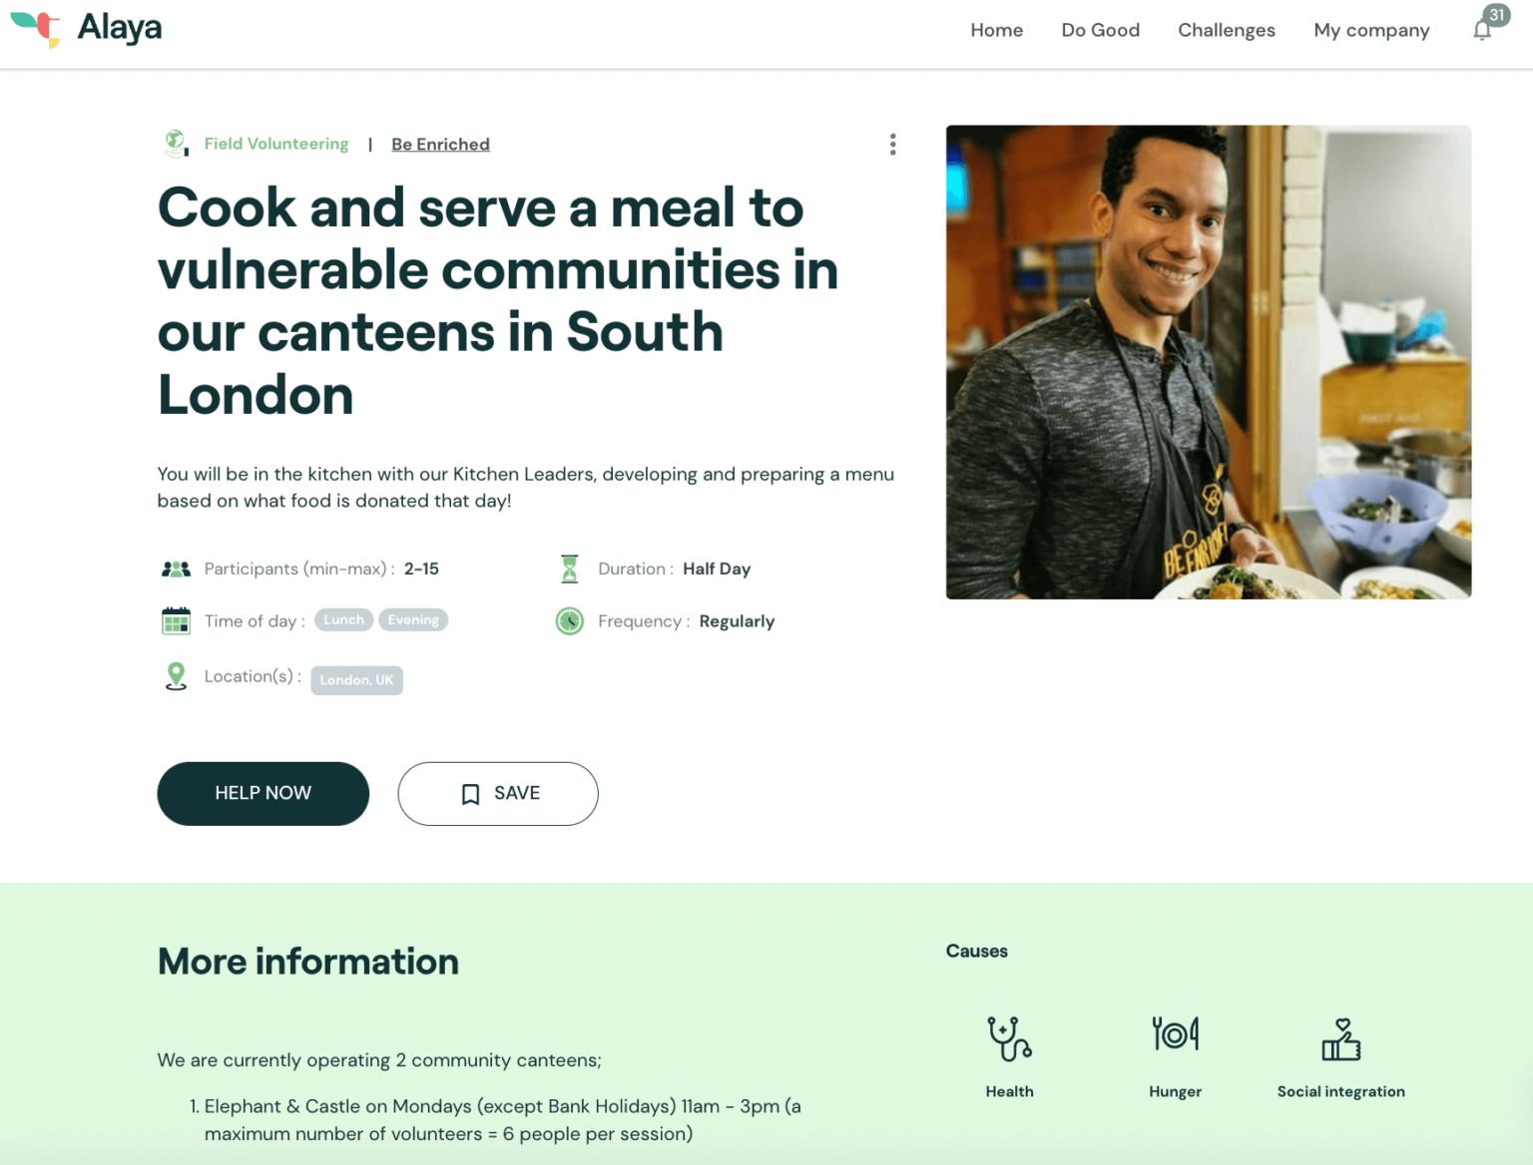
Task: Open the notifications bell icon
Action: point(1482,30)
